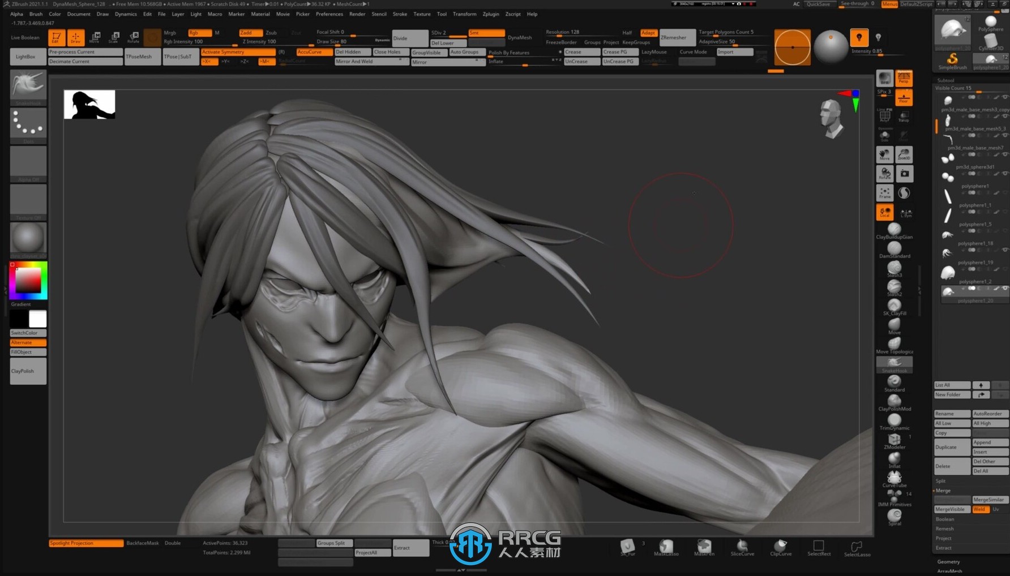Select the Scale transform icon
The height and width of the screenshot is (576, 1010).
tap(114, 38)
